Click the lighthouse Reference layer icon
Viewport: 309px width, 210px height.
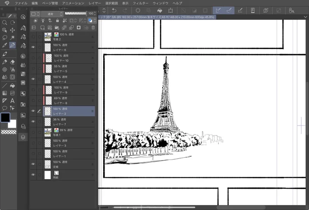pos(43,20)
